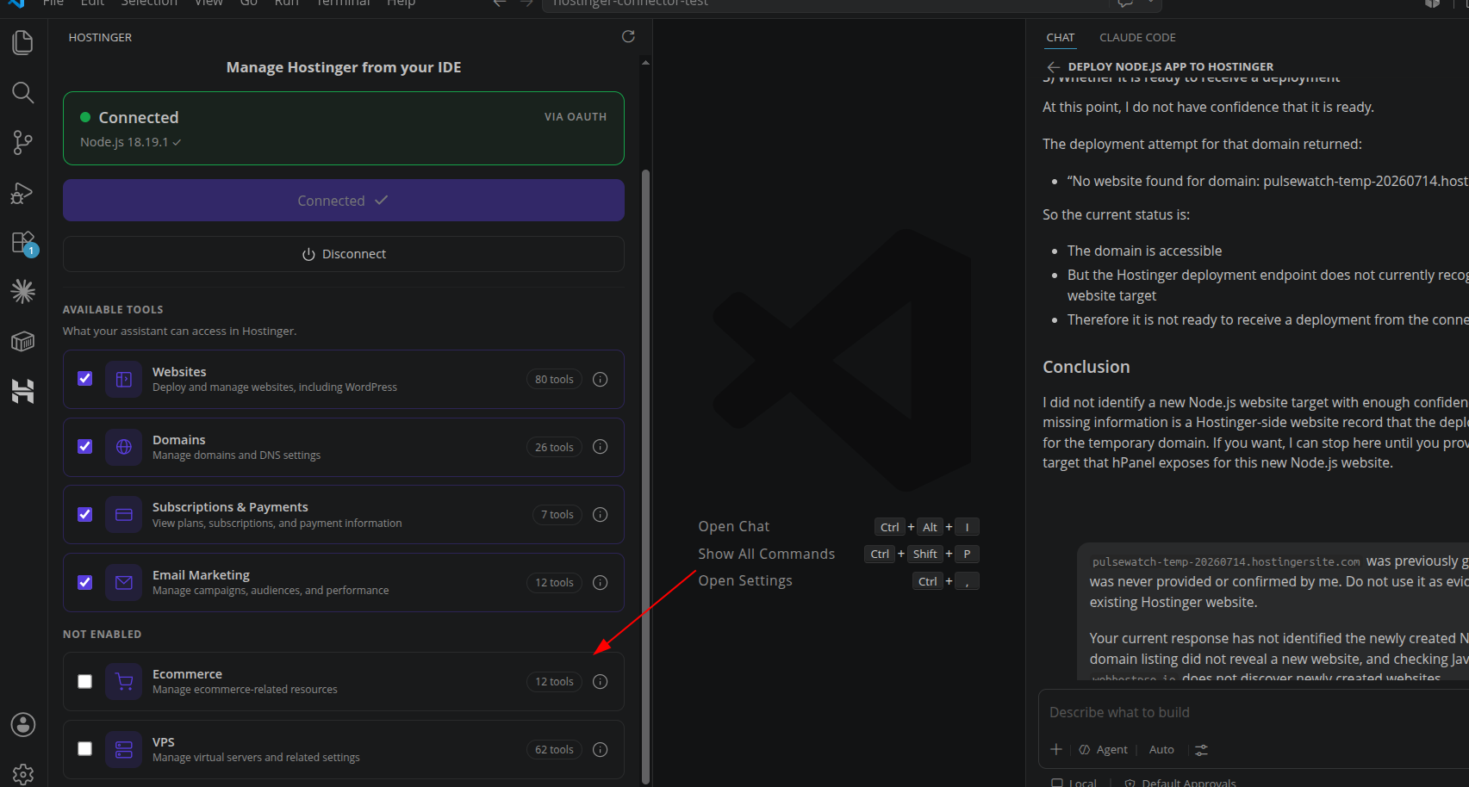Screen dimensions: 1469x787
Task: Open the Explorer view in activity bar
Action: (x=23, y=42)
